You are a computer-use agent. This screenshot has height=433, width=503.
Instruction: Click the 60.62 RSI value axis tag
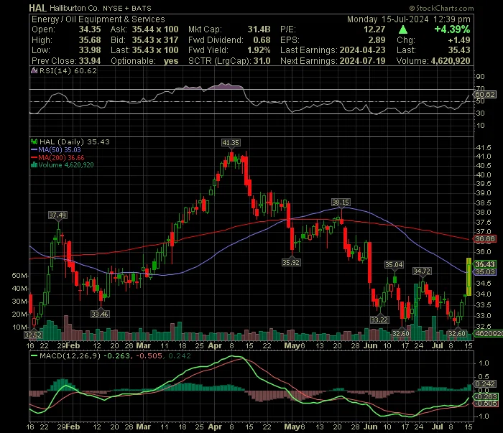[x=485, y=94]
